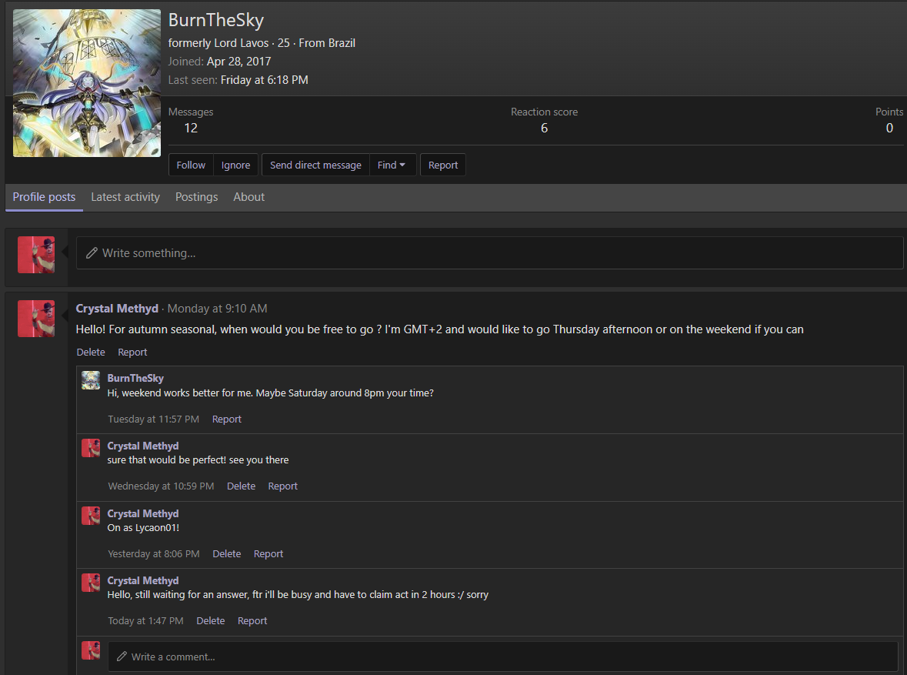Click the Points value 0
This screenshot has width=907, height=675.
(x=889, y=128)
